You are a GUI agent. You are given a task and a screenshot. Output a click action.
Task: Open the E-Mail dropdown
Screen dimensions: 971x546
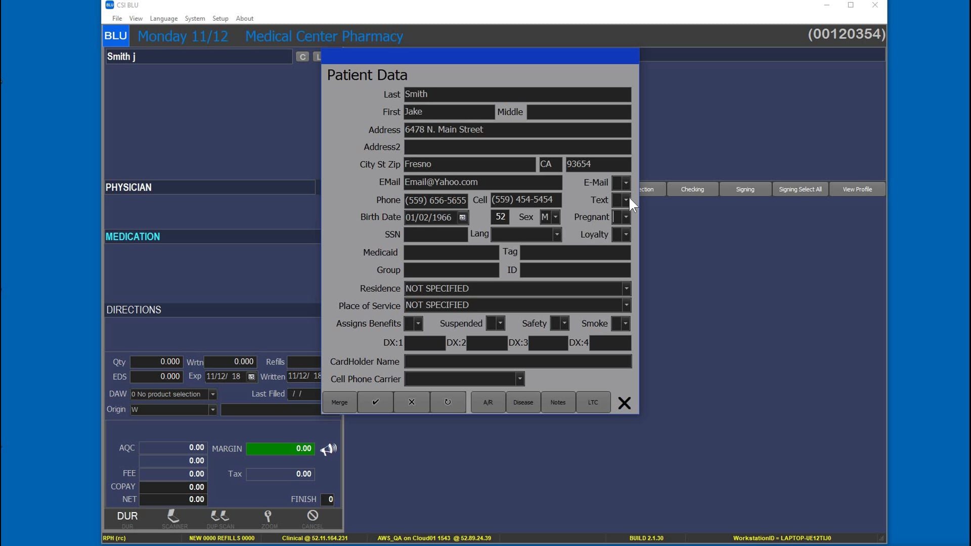coord(626,183)
